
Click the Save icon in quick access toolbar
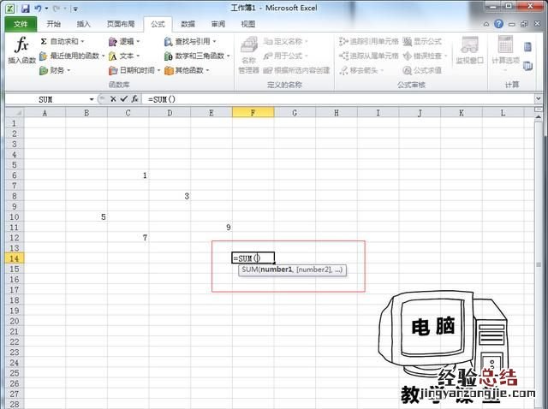pos(25,8)
